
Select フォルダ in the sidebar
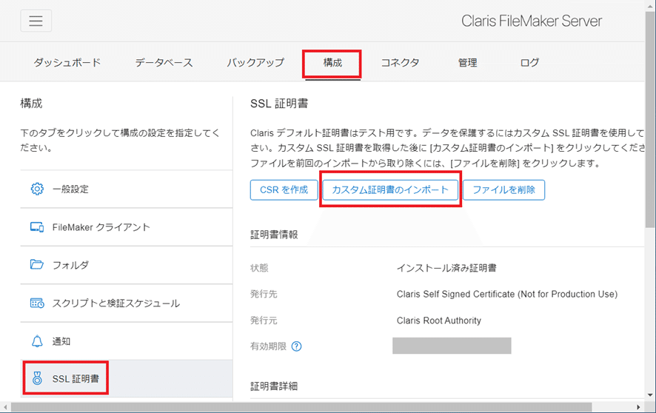(127, 265)
